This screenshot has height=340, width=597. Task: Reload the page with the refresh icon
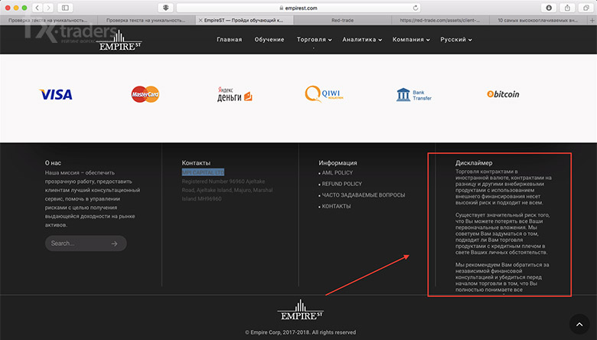tap(416, 8)
